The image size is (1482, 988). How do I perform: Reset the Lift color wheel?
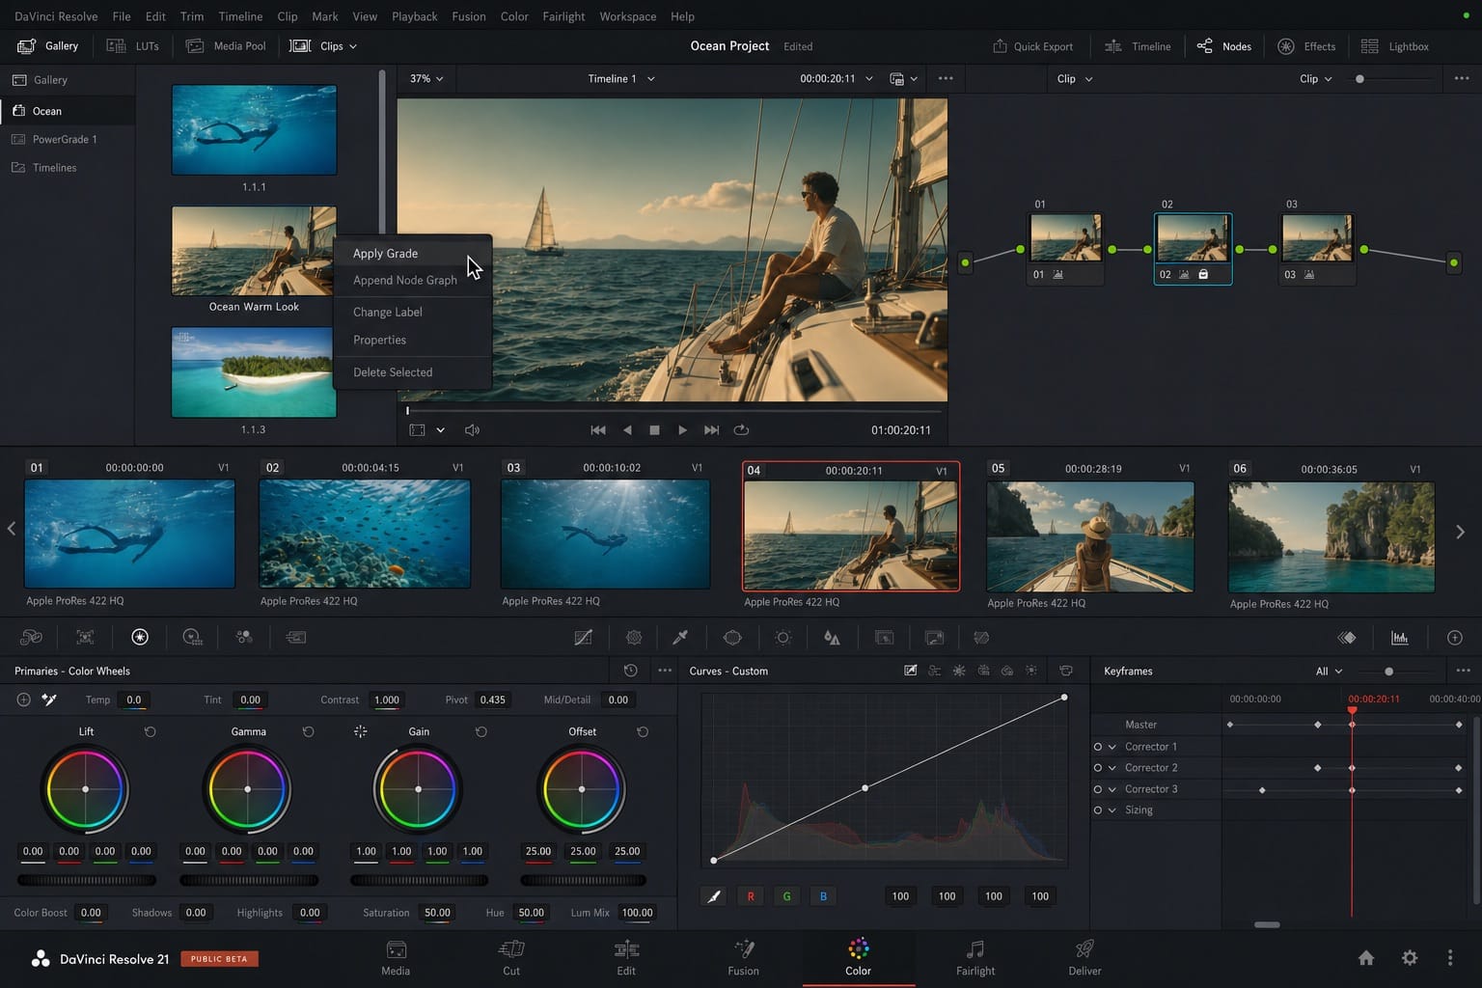pyautogui.click(x=150, y=732)
